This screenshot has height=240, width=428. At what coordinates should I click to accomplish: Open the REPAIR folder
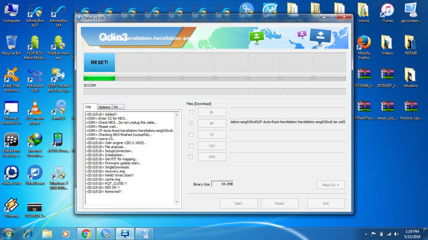tap(411, 45)
